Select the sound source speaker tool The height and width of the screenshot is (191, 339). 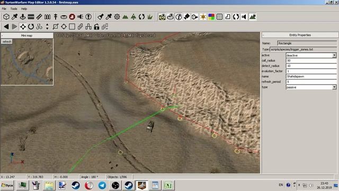pyautogui.click(x=80, y=16)
